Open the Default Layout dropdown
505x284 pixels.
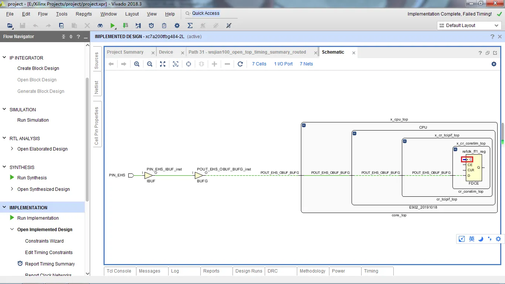coord(469,26)
